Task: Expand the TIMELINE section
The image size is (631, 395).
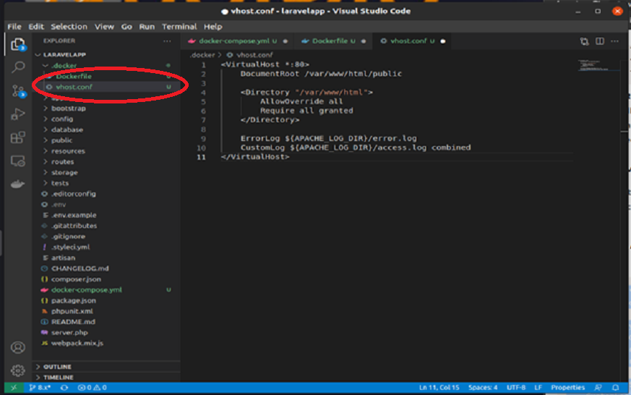Action: click(x=108, y=378)
